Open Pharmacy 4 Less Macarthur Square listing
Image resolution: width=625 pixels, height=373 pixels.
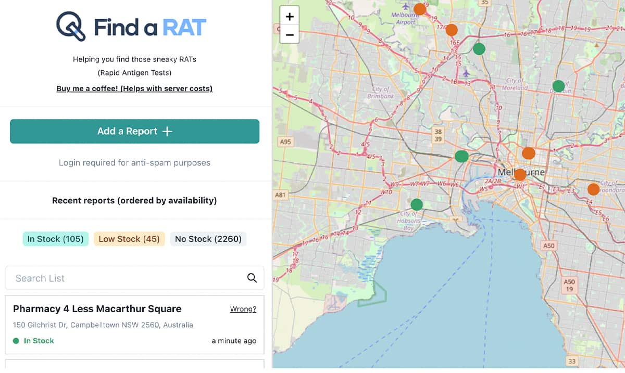click(97, 309)
